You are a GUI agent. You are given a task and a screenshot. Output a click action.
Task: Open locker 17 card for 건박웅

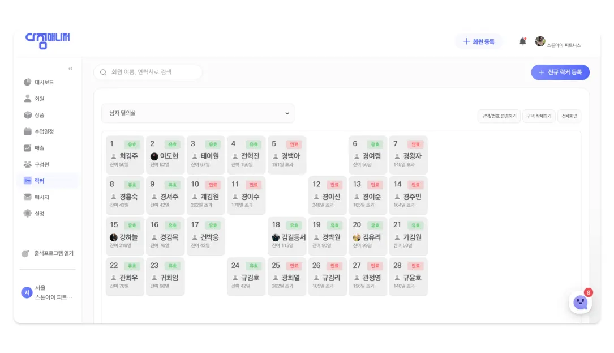click(205, 236)
